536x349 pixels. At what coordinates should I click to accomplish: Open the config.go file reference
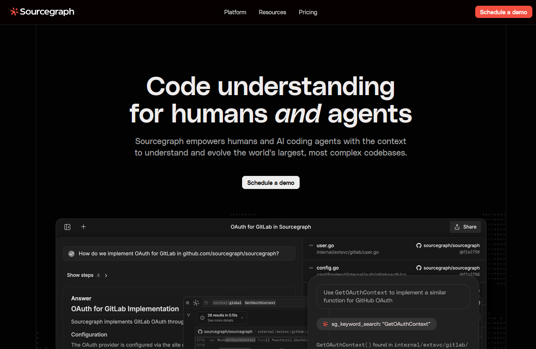327,268
